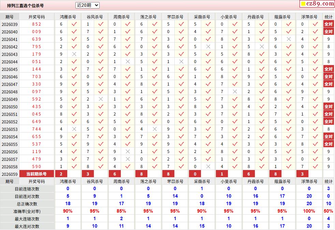The image size is (335, 230).
Task: Click the X mark for 薤露杀号 in row 2026041
Action: coord(289,39)
